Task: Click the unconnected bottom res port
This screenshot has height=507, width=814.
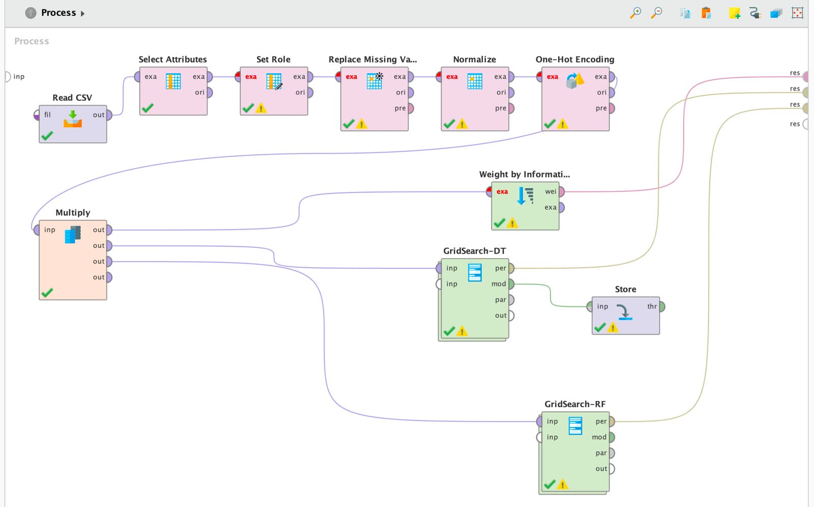Action: point(805,124)
